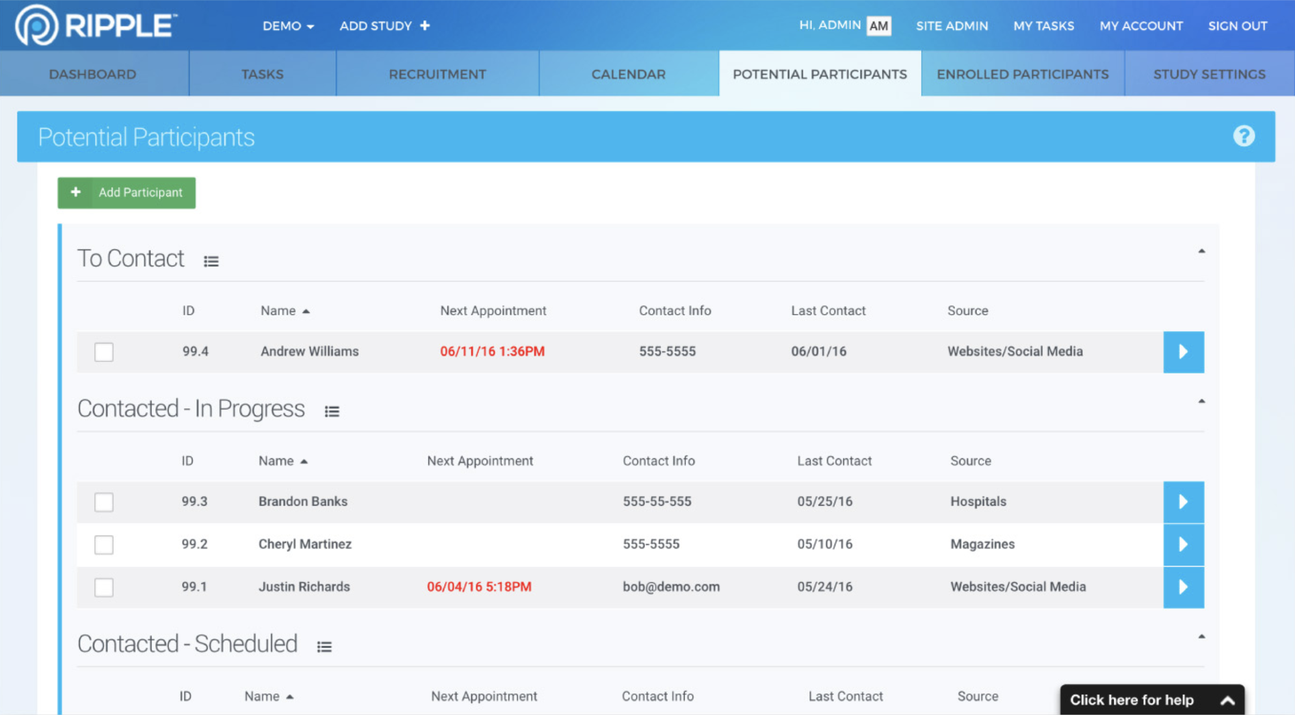
Task: Tick the Justin Richards checkbox
Action: pos(104,587)
